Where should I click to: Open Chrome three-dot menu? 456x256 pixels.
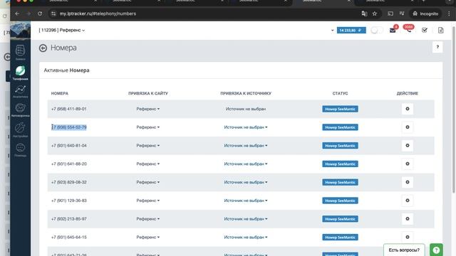(450, 14)
